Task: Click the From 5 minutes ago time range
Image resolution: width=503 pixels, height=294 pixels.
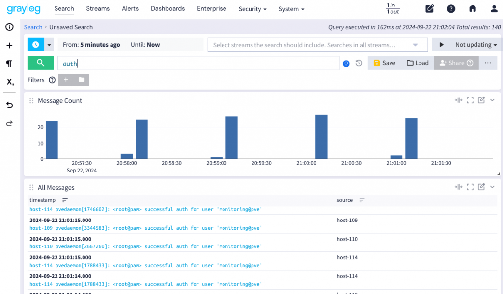Action: [x=91, y=45]
